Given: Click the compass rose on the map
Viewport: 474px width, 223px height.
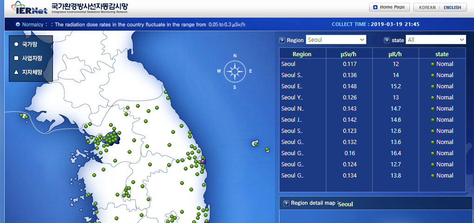Looking at the screenshot, I should click(234, 72).
